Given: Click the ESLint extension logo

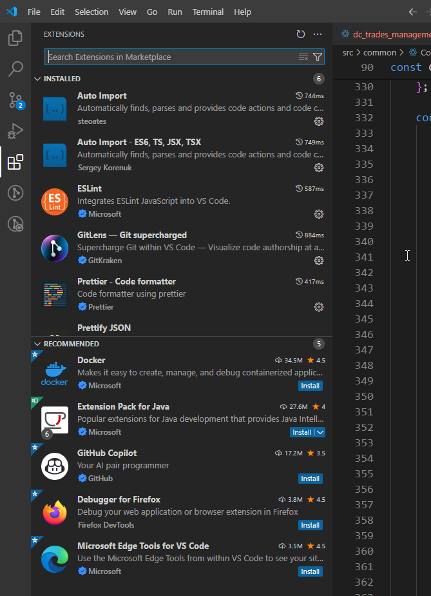Looking at the screenshot, I should tap(55, 202).
